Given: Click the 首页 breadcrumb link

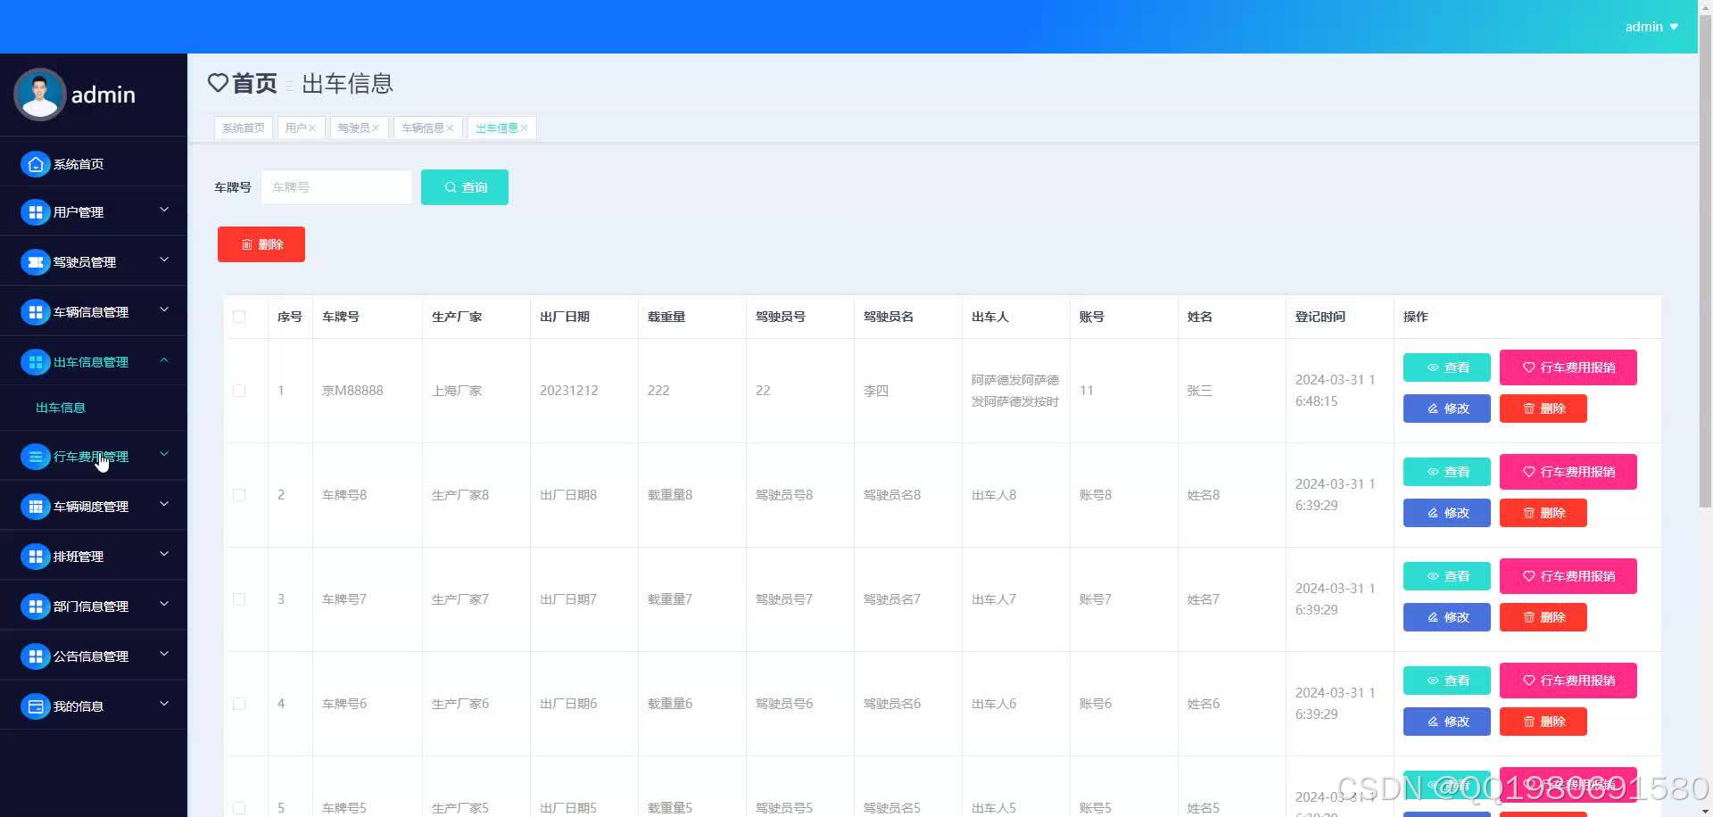Looking at the screenshot, I should click(255, 84).
